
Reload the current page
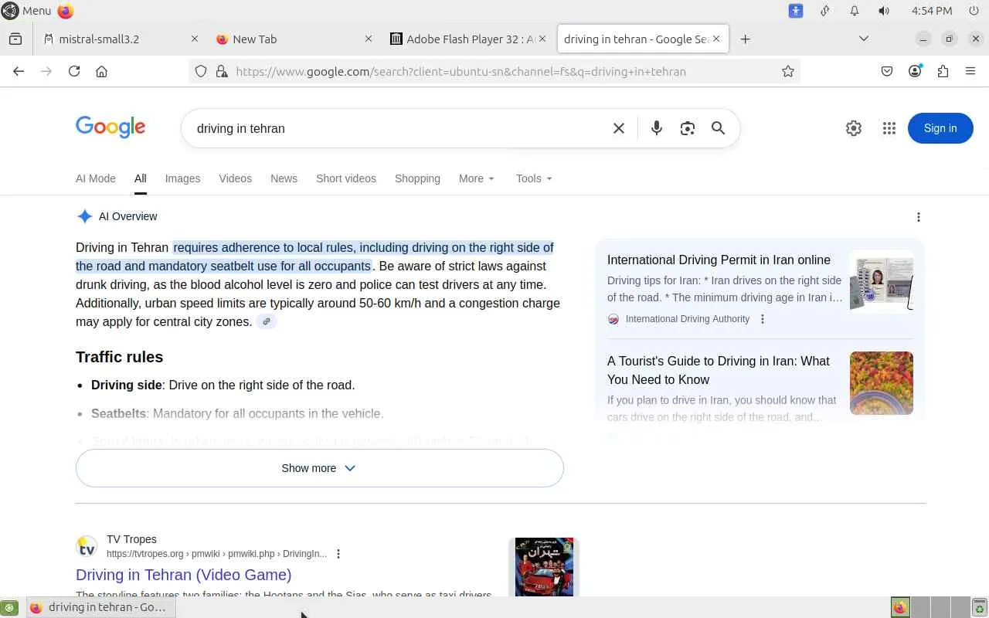74,71
